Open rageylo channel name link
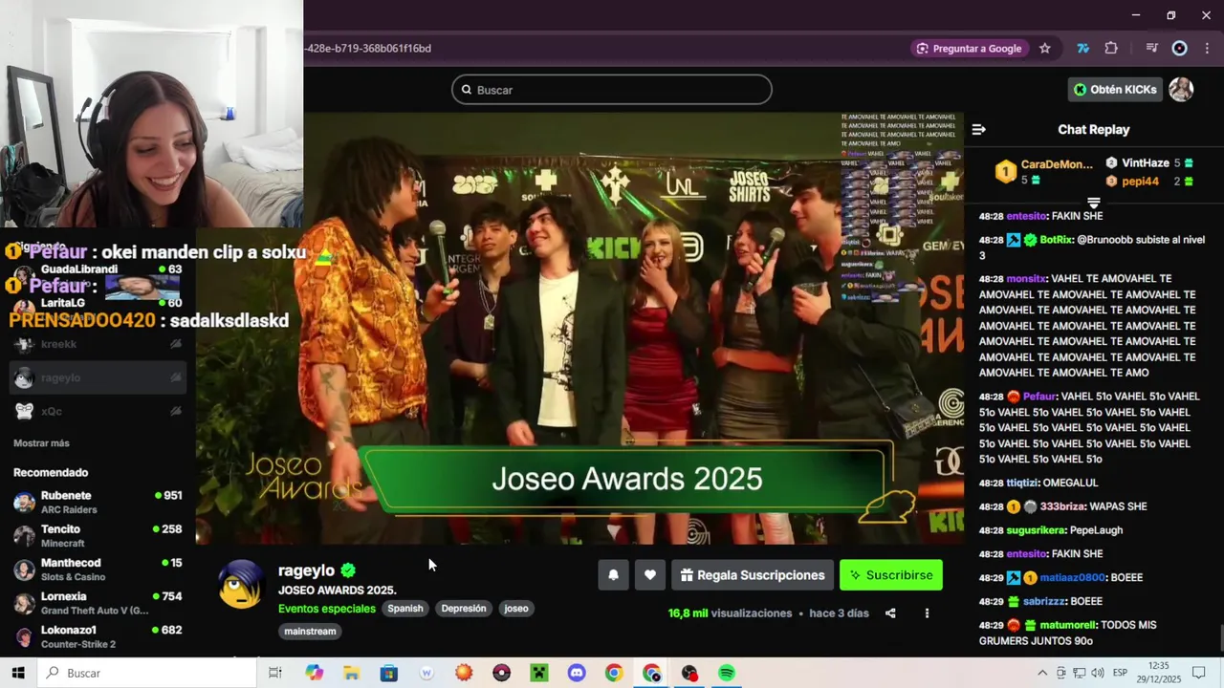This screenshot has width=1224, height=688. pos(306,570)
